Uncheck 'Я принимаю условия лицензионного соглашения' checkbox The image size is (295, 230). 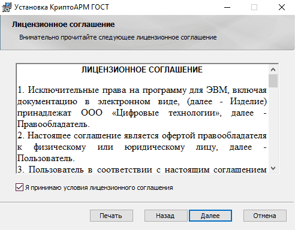(19, 187)
